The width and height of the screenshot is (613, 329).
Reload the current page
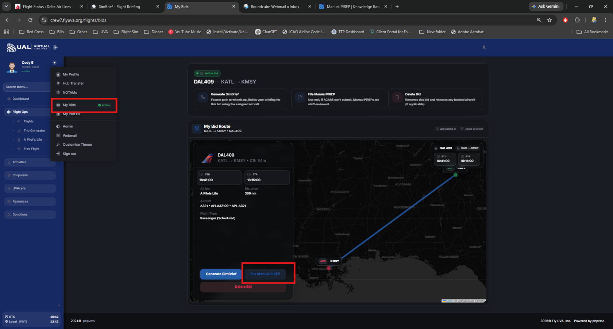click(x=30, y=20)
